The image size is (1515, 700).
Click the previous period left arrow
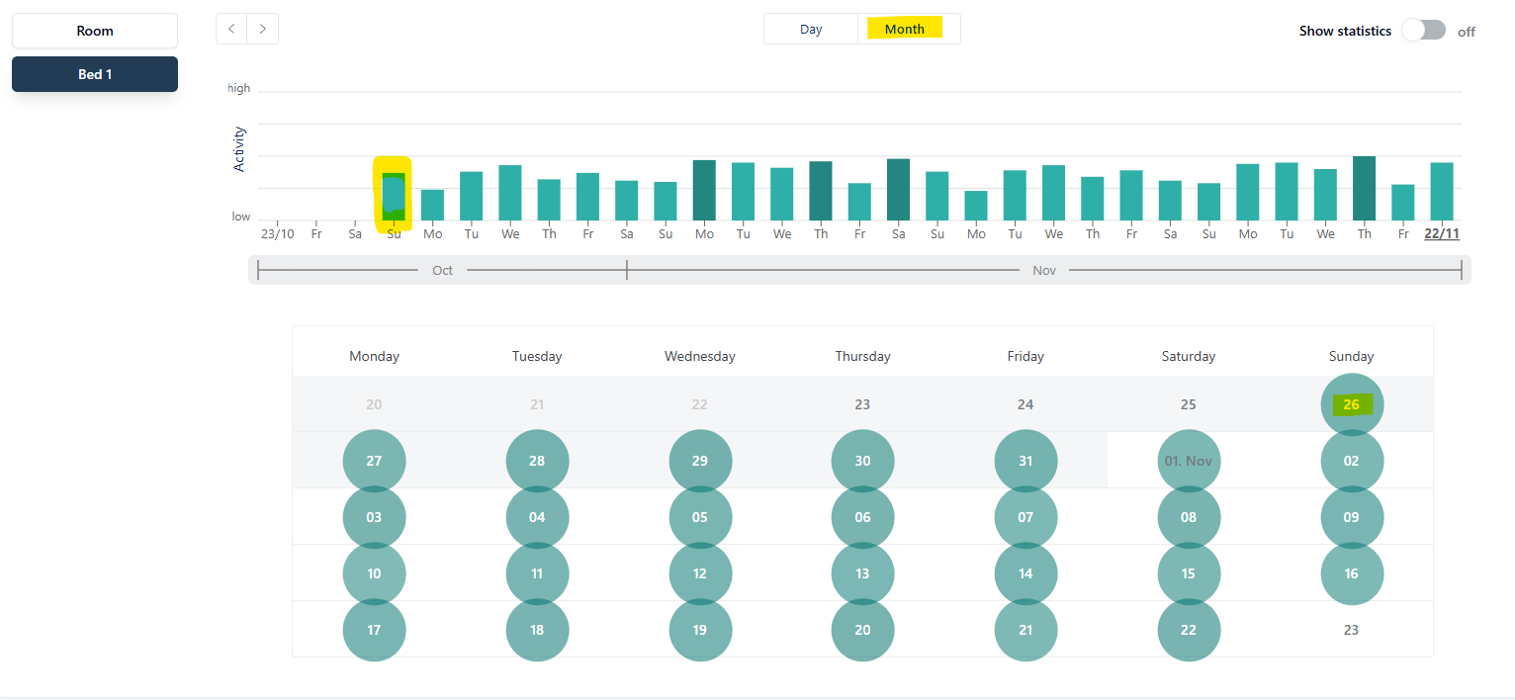[231, 29]
